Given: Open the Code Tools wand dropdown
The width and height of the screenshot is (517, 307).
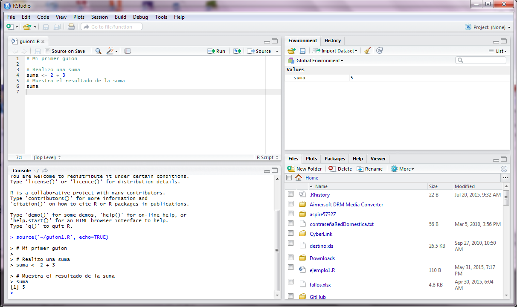Looking at the screenshot, I should 112,51.
